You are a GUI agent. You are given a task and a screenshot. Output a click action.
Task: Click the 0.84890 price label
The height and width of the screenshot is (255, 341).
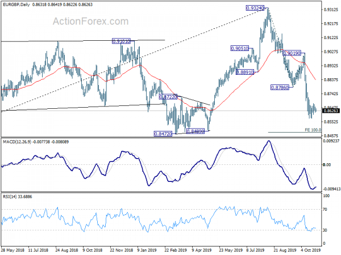[196, 131]
